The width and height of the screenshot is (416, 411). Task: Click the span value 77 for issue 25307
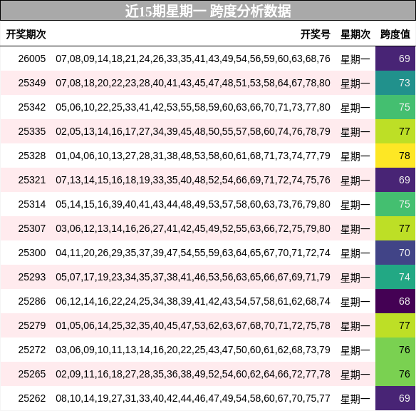395,228
